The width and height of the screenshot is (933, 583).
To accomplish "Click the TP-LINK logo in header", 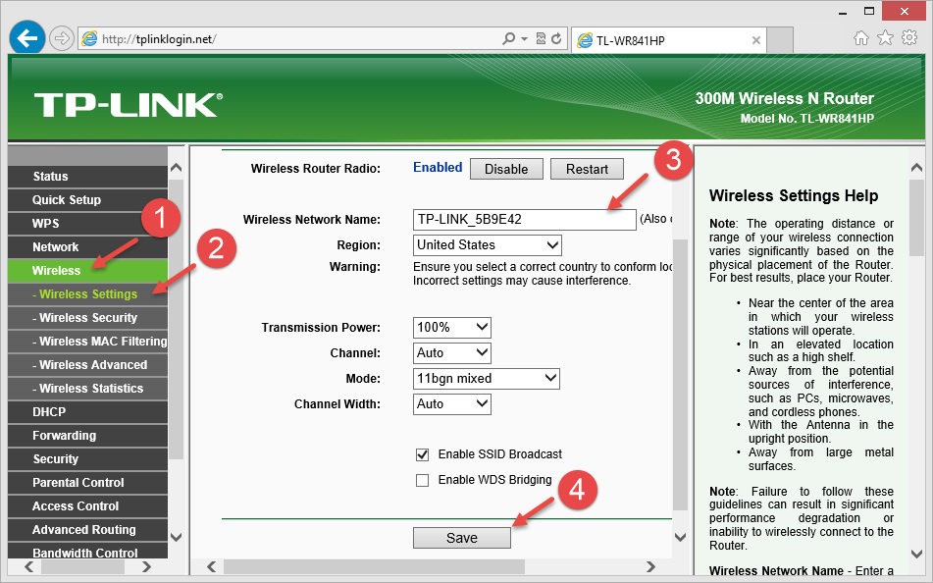I will click(129, 105).
